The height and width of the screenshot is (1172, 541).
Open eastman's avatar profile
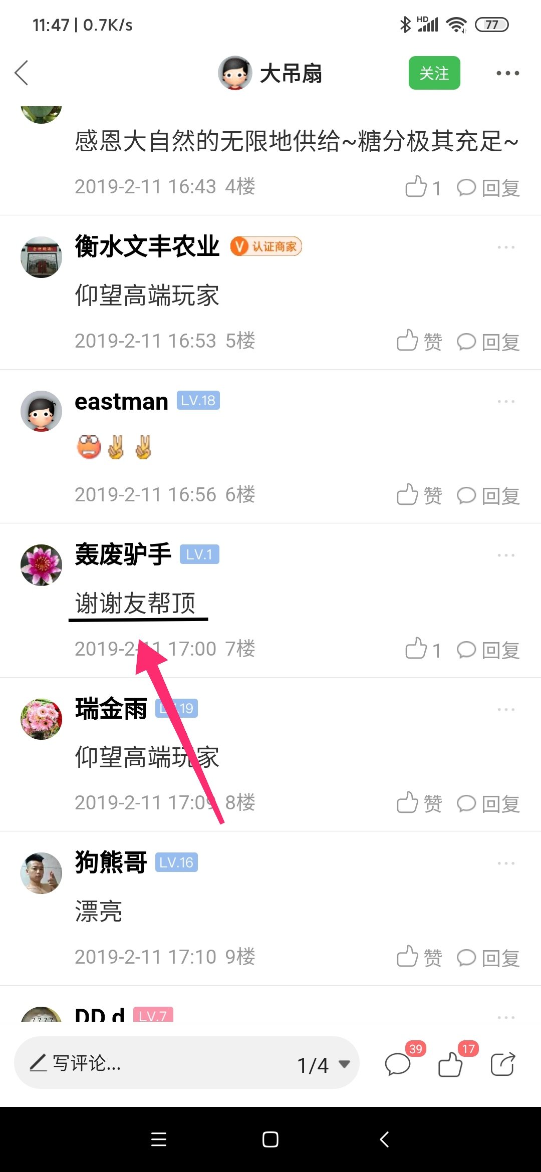point(41,411)
